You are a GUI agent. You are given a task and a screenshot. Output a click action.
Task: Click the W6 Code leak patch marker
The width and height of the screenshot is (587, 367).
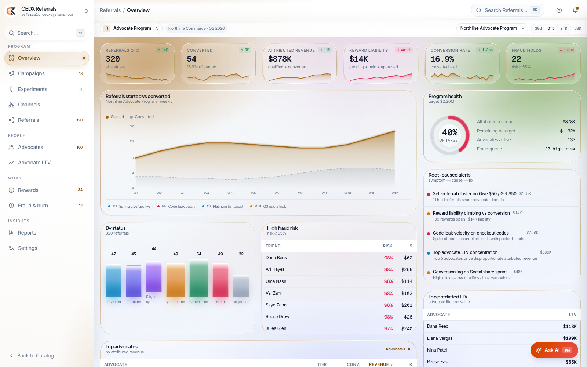pos(176,206)
